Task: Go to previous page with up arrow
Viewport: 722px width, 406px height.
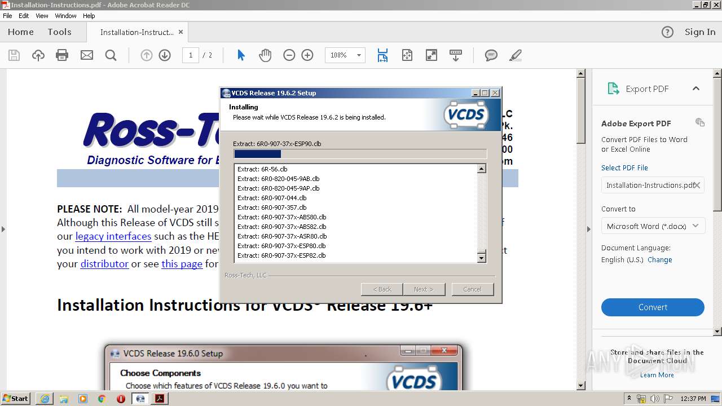Action: coord(147,55)
